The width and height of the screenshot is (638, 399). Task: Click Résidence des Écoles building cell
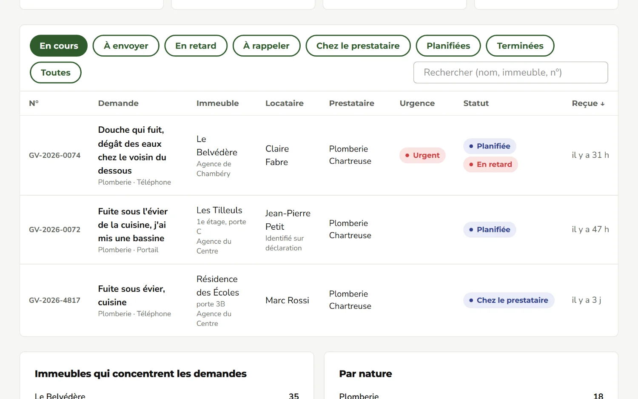(217, 286)
